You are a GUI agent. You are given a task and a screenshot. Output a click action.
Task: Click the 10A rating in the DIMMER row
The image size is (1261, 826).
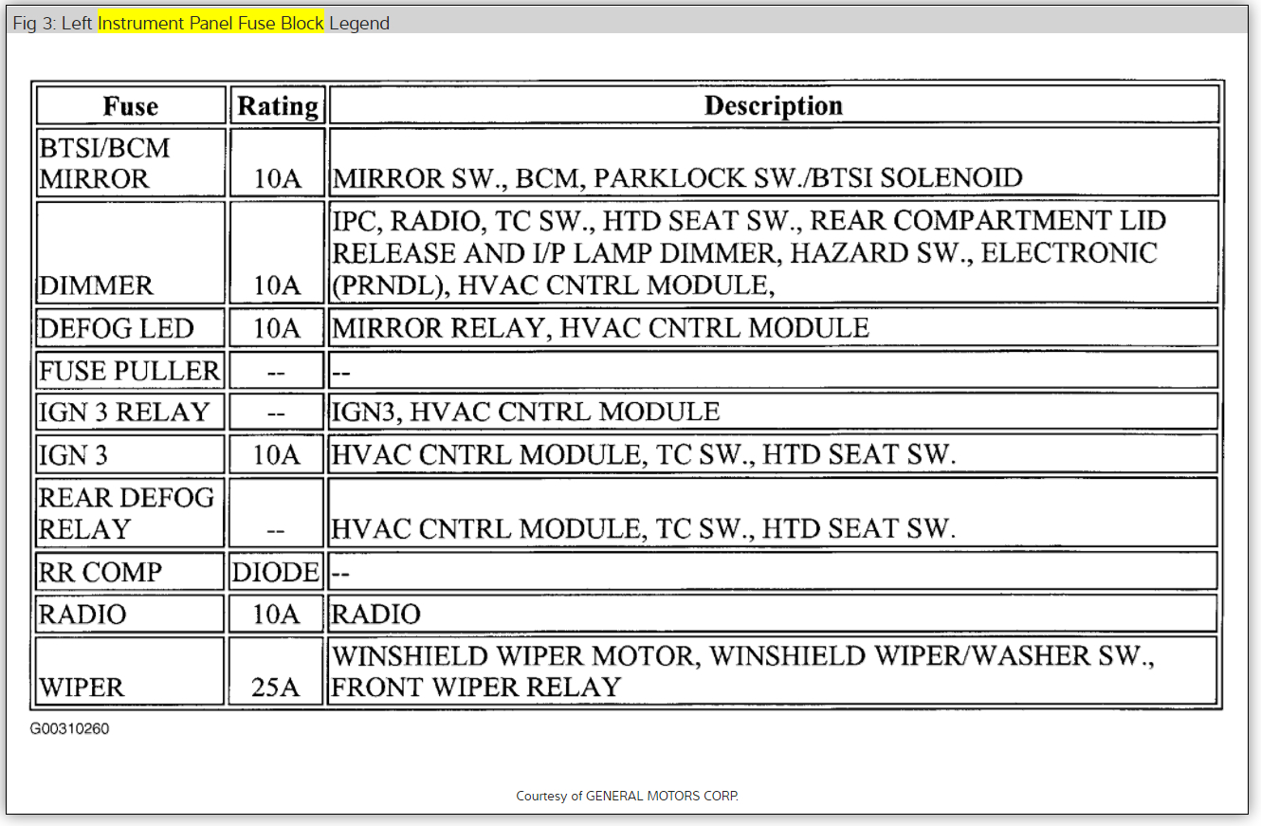coord(278,285)
